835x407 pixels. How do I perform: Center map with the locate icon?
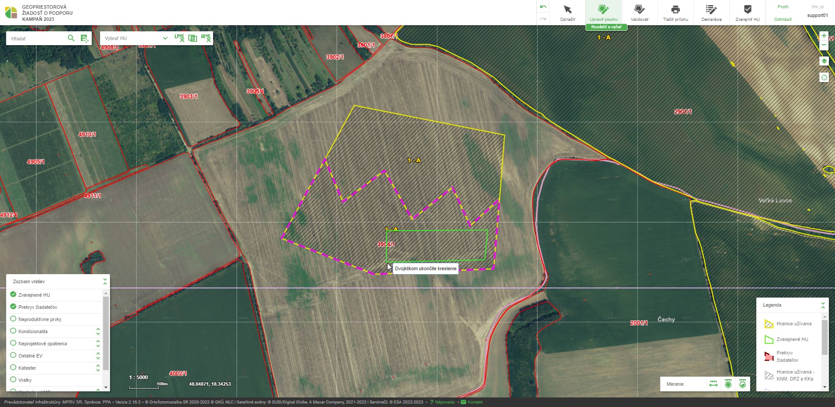coord(824,78)
